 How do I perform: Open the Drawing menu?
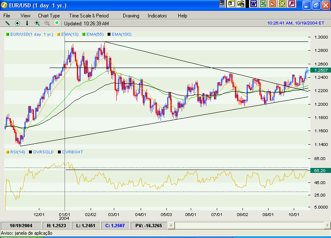tap(131, 16)
